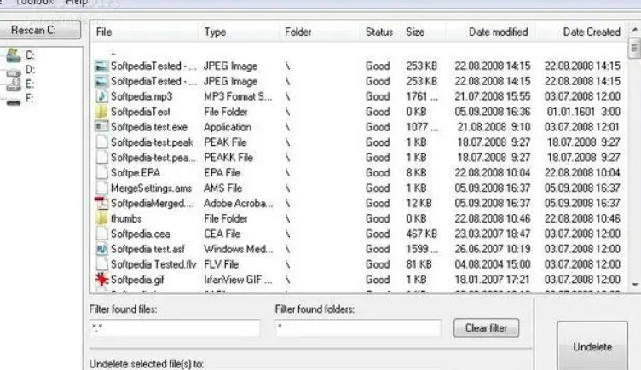The width and height of the screenshot is (641, 370).
Task: Sort by Date modified column header
Action: point(491,32)
